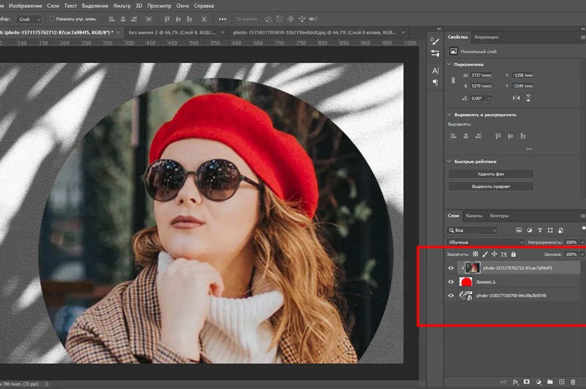Open the Обычные blend mode dropdown
586x389 pixels.
(x=485, y=242)
